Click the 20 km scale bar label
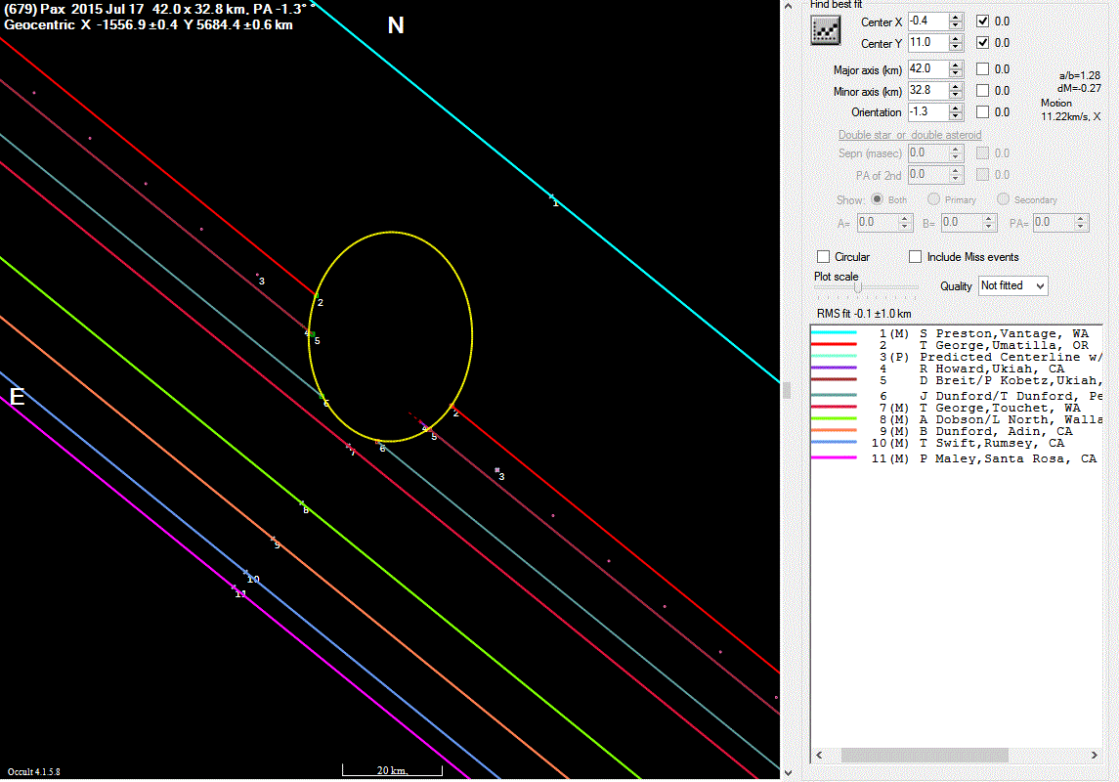Image resolution: width=1119 pixels, height=782 pixels. point(392,770)
